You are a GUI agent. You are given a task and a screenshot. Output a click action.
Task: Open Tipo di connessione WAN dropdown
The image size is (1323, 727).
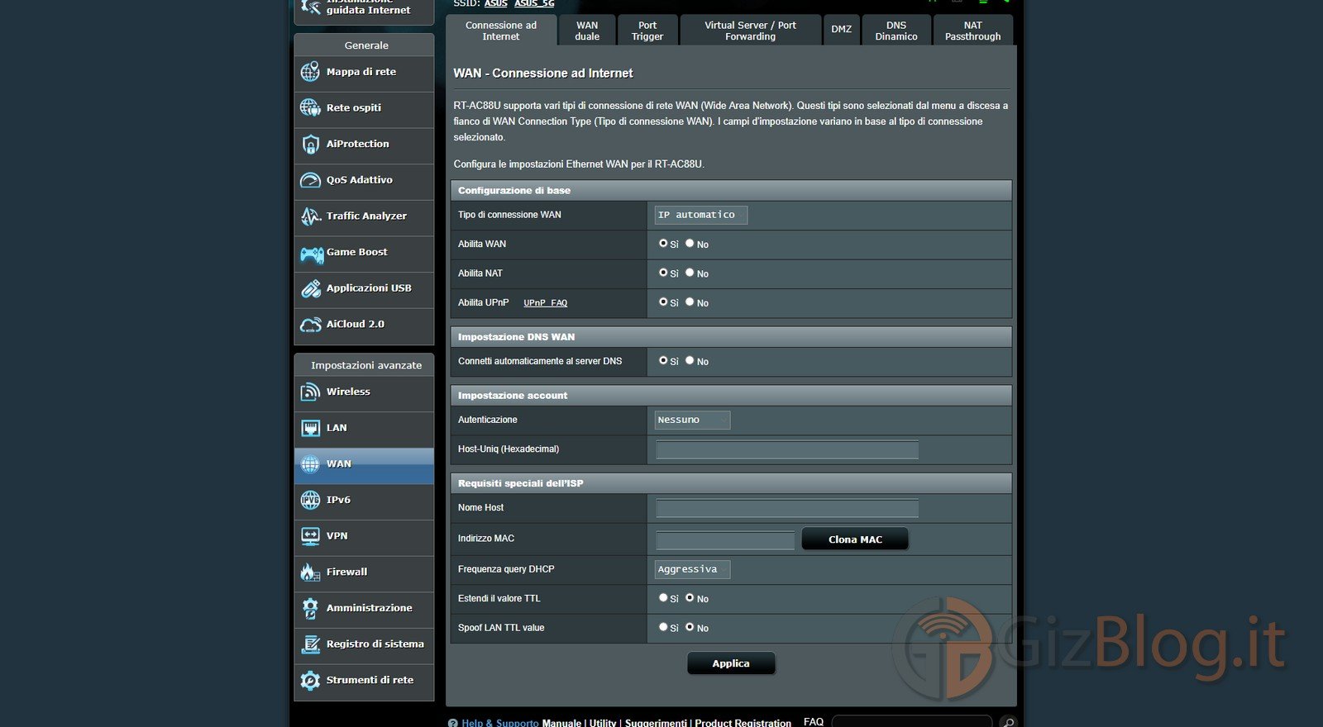(x=701, y=215)
